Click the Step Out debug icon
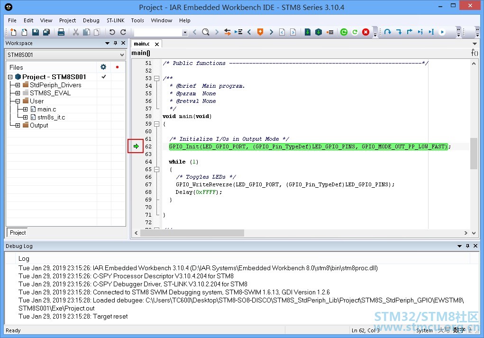This screenshot has height=338, width=484. [410, 32]
